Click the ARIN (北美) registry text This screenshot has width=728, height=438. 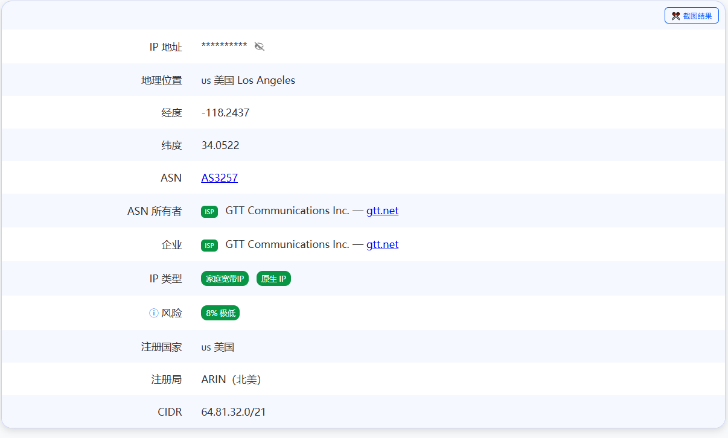231,379
